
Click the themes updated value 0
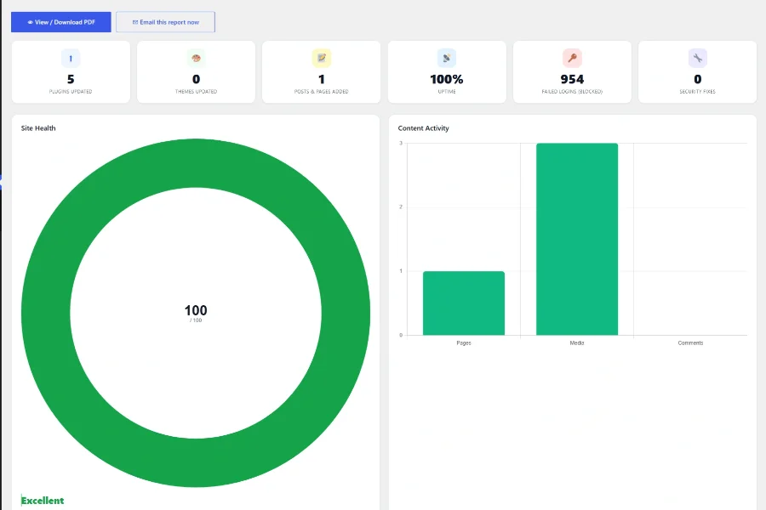pos(196,79)
